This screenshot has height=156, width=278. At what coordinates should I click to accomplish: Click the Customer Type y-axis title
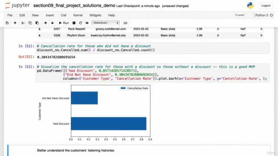pos(40,111)
